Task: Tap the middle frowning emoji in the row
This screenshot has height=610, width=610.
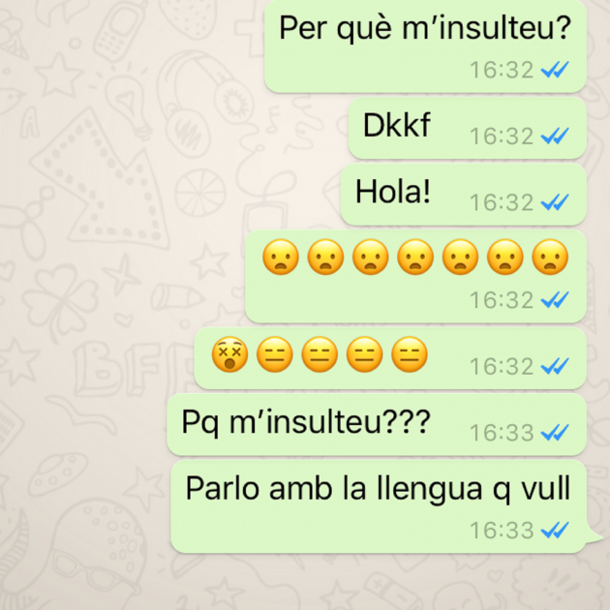Action: (x=415, y=258)
